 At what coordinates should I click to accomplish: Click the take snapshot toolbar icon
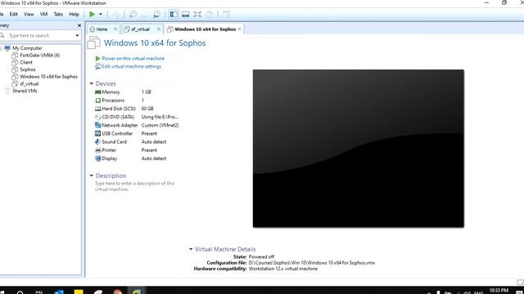[x=133, y=15]
